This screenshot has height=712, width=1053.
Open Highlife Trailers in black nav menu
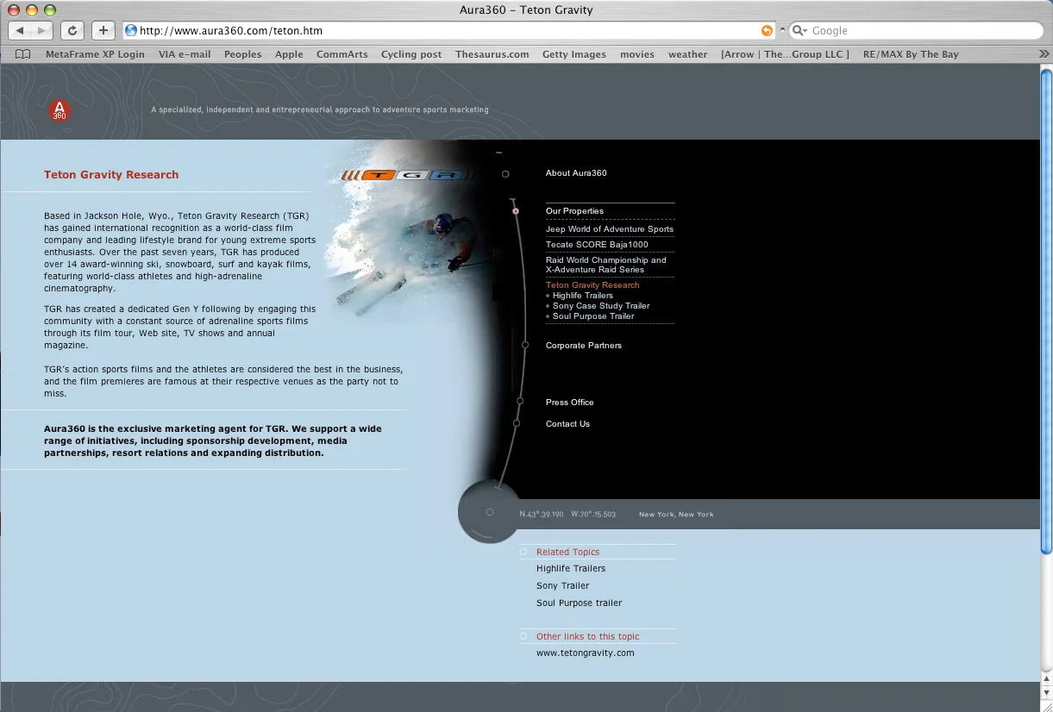(583, 296)
